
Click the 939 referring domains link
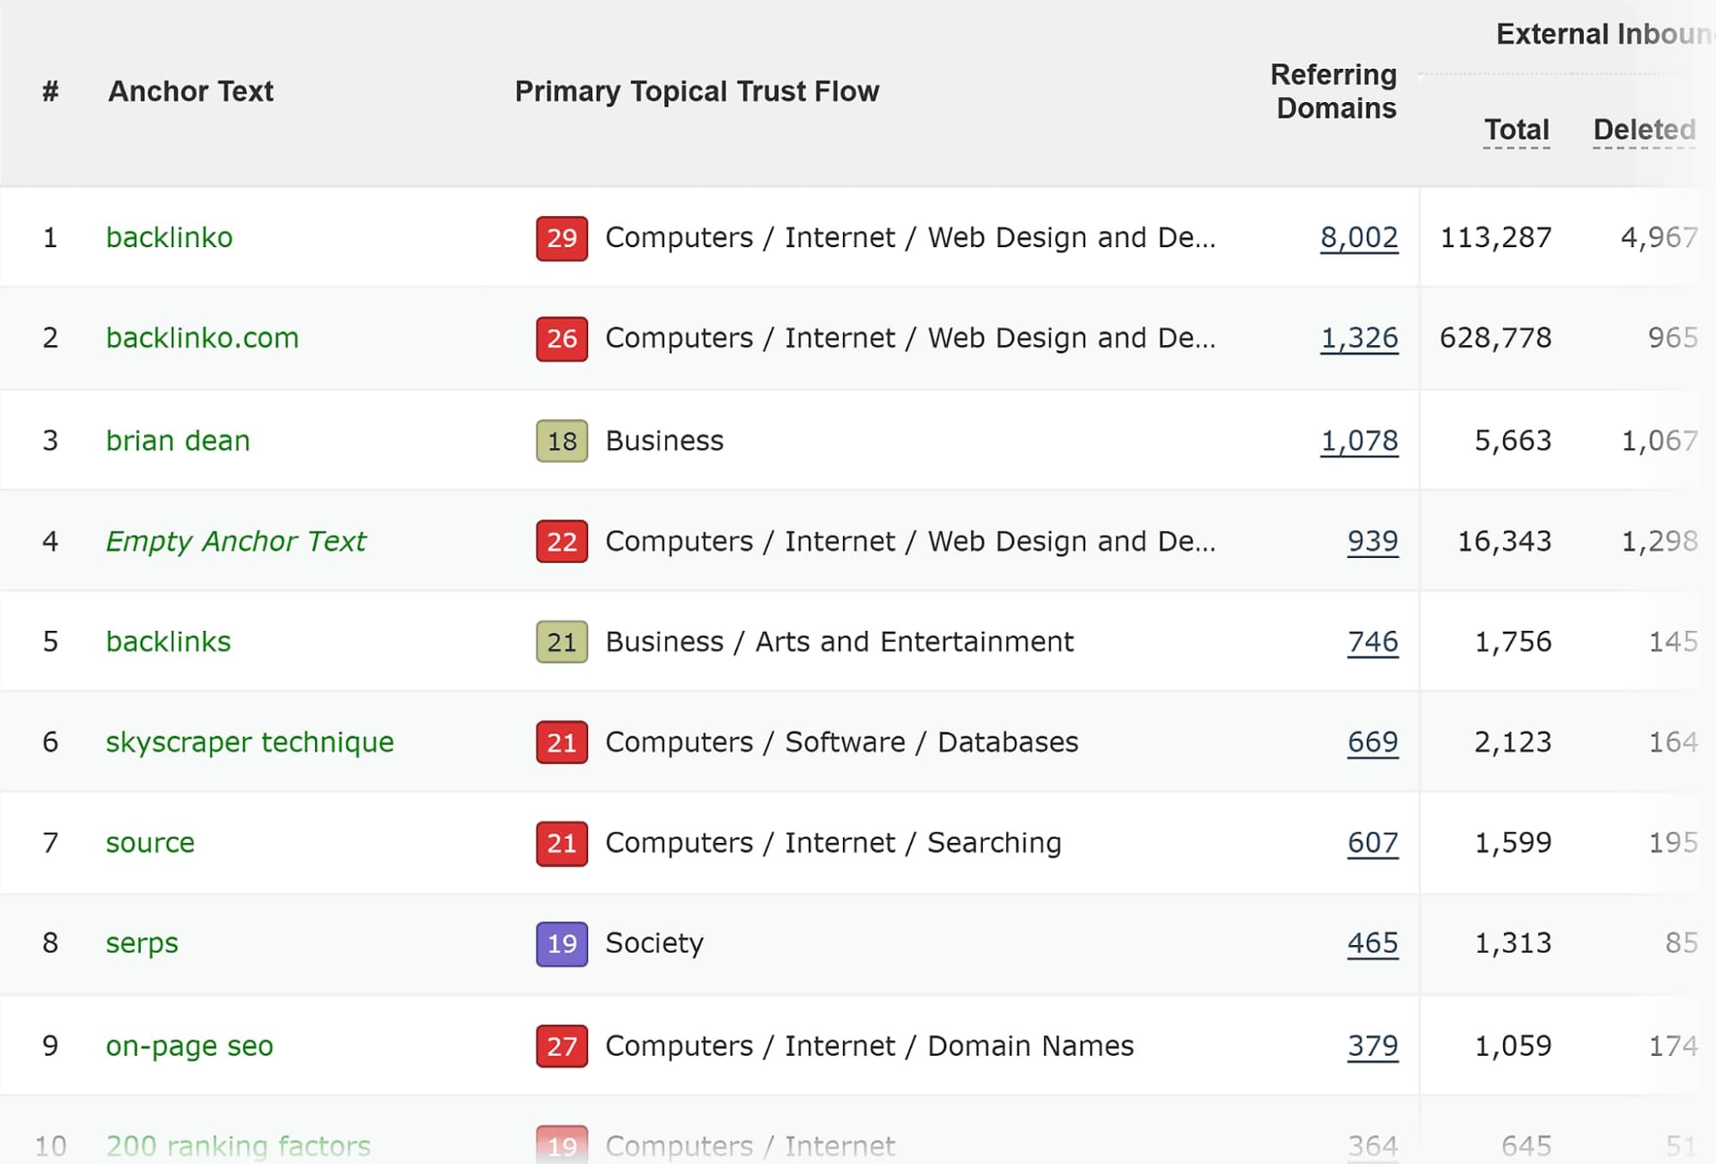click(1373, 541)
